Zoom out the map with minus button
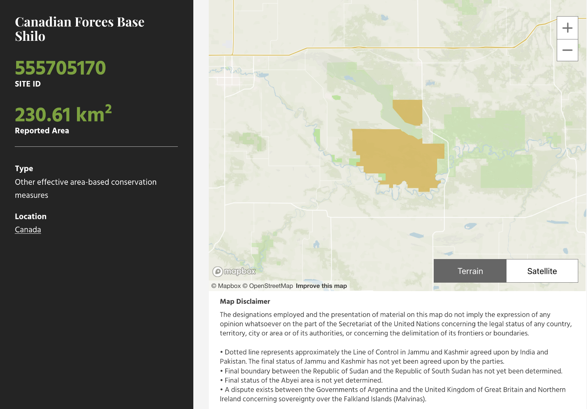 point(567,50)
